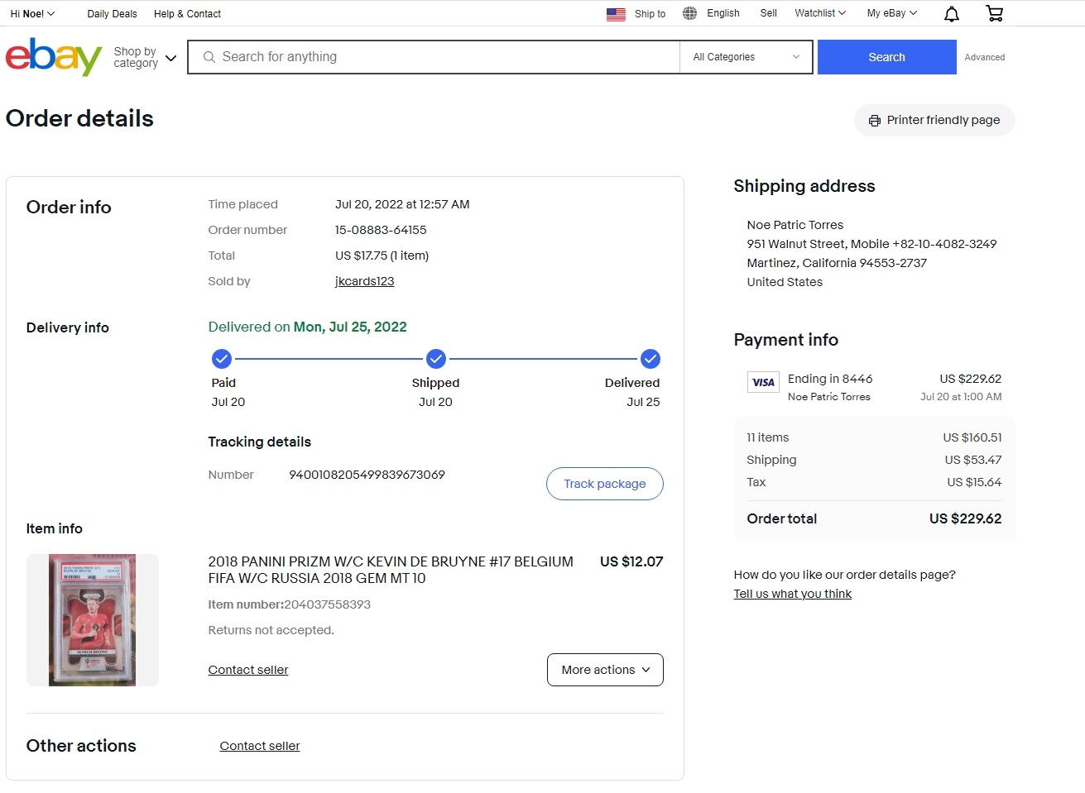Click the Total US $17.75 (1 item) value

[382, 256]
